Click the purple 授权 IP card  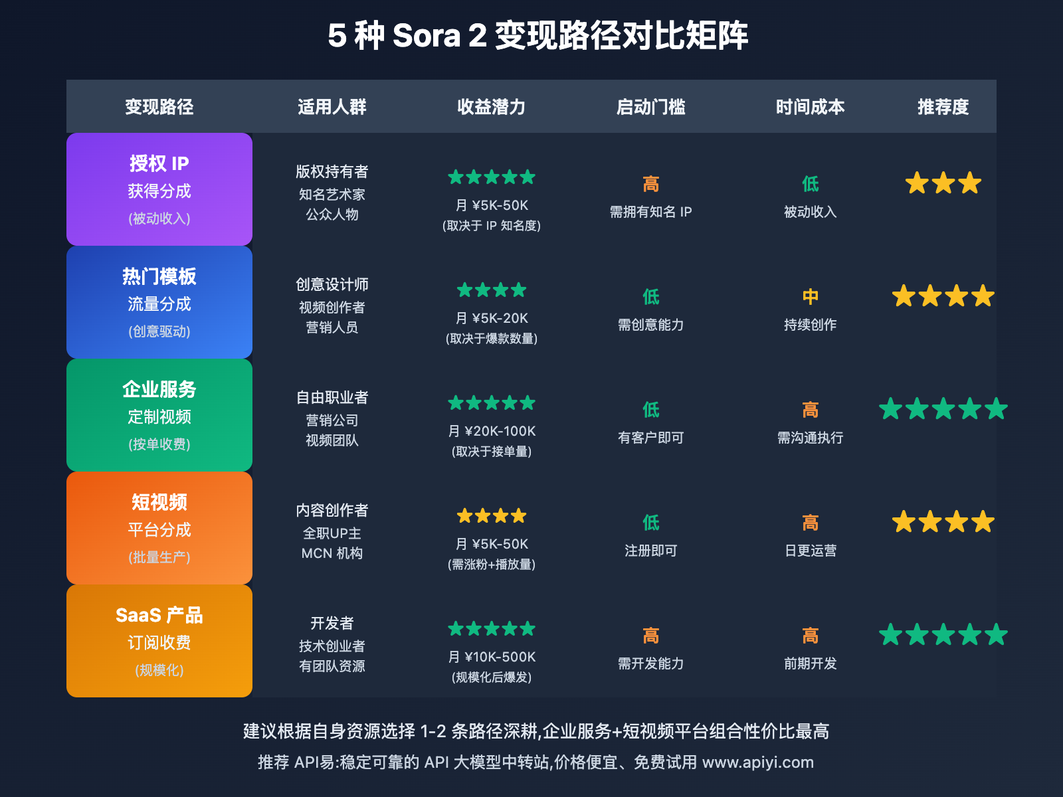[159, 189]
